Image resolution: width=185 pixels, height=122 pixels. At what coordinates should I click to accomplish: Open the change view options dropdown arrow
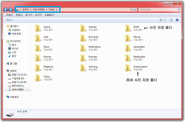click(165, 20)
